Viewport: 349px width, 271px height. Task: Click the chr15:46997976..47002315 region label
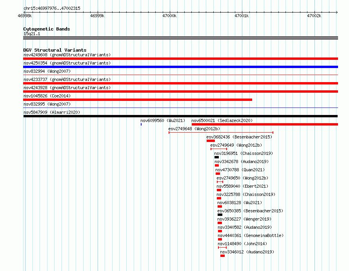[x=52, y=8]
